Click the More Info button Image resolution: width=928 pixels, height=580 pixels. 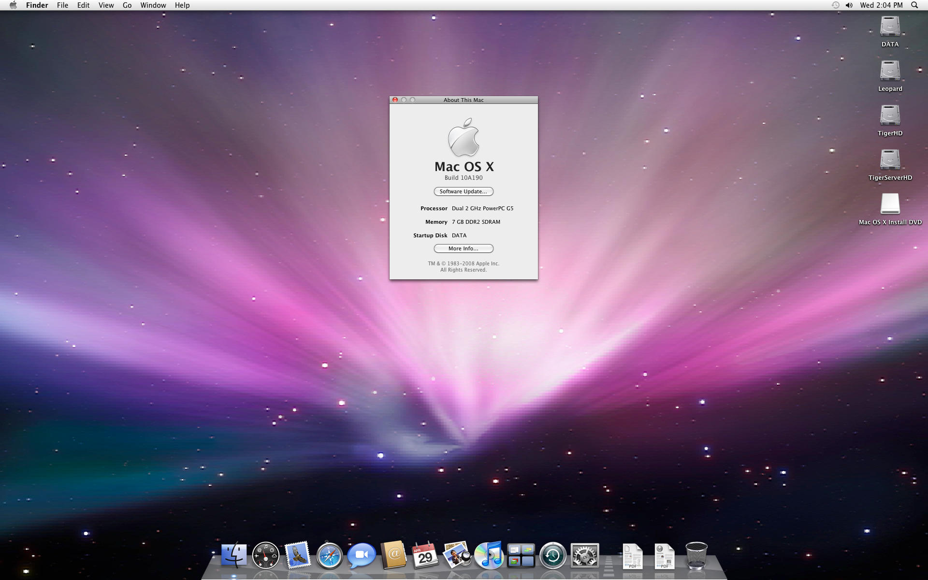pyautogui.click(x=463, y=248)
